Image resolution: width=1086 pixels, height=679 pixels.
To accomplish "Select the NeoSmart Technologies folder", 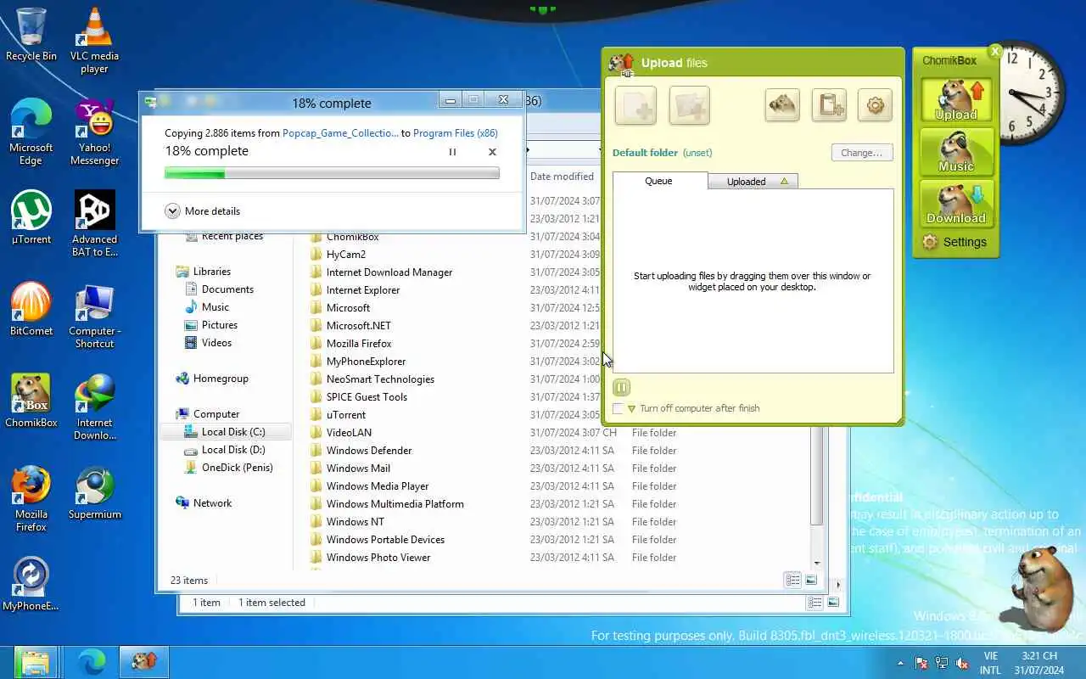I will 372,379.
